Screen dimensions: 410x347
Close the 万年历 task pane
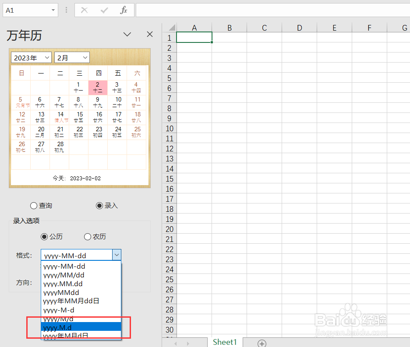149,34
